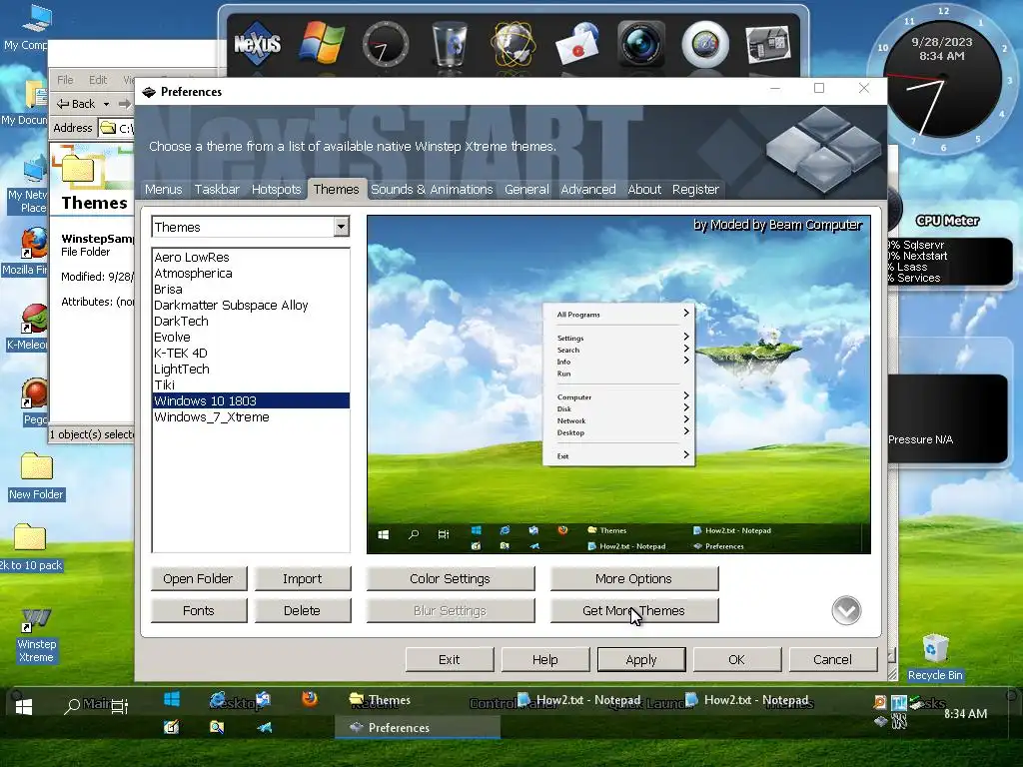Open File menu in Explorer window
Screen dimensions: 1023x767
click(x=65, y=80)
